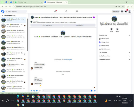Open David's listing thumbnail in right panel
Screen dimensions: 134x107
(x=114, y=19)
